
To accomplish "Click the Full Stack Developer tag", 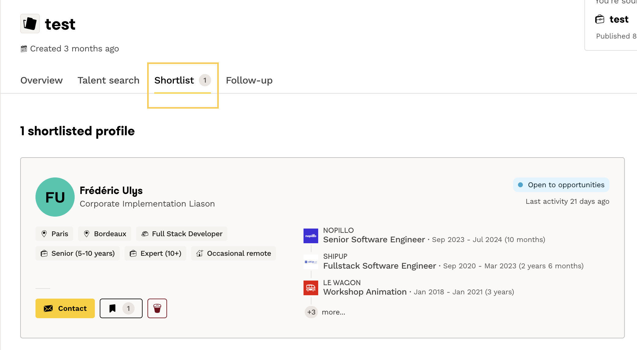I will coord(182,234).
